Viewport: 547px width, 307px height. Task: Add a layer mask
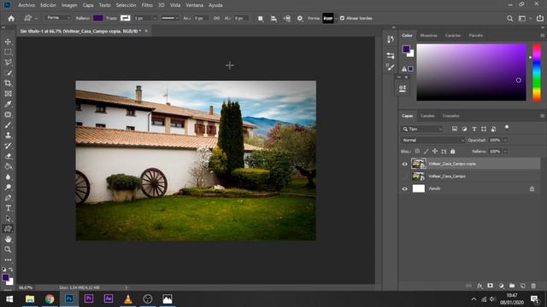490,286
